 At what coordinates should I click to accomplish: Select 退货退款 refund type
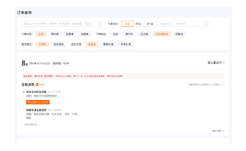click(x=59, y=44)
